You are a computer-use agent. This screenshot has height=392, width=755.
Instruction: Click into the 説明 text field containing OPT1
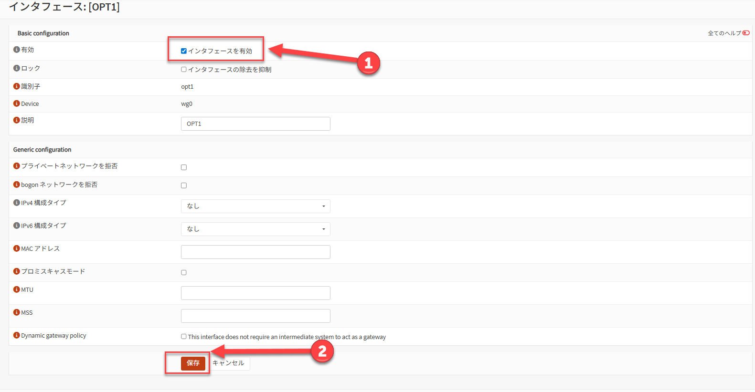coord(255,124)
